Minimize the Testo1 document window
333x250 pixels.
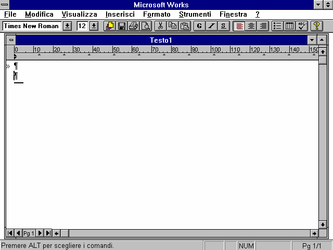click(x=312, y=40)
